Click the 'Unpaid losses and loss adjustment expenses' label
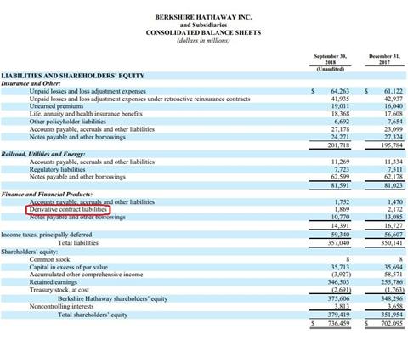 coord(88,91)
